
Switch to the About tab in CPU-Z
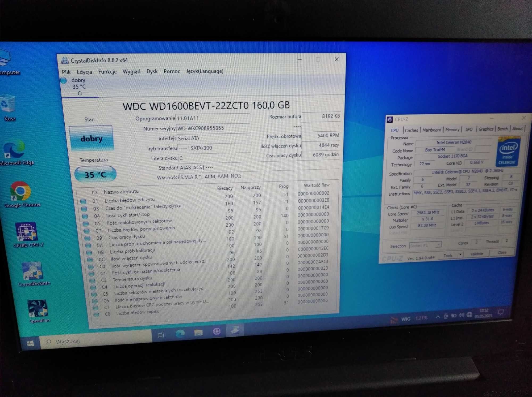(517, 128)
